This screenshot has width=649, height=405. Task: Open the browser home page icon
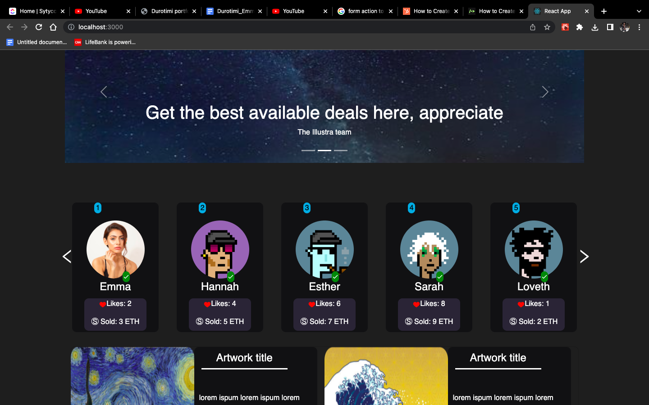(x=53, y=27)
